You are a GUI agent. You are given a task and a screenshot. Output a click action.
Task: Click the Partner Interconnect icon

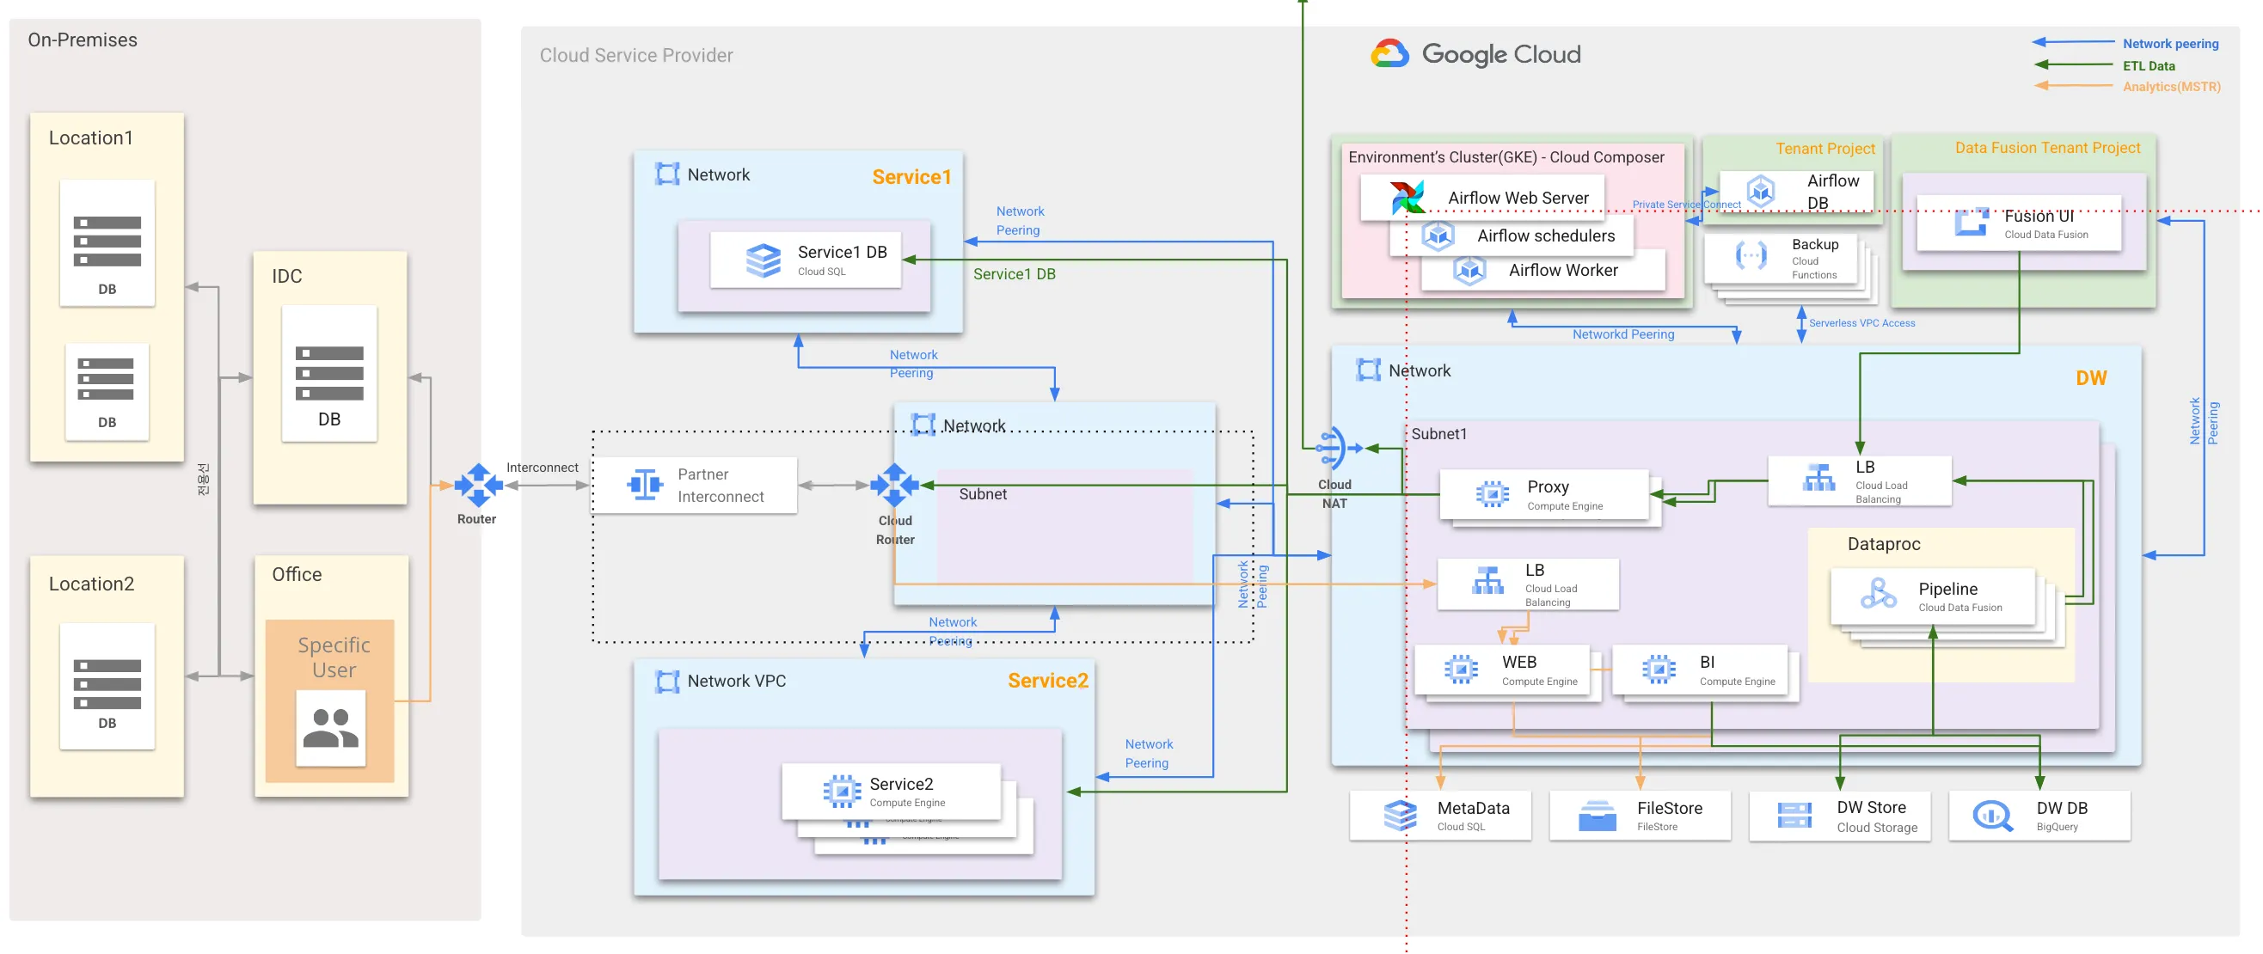tap(645, 484)
